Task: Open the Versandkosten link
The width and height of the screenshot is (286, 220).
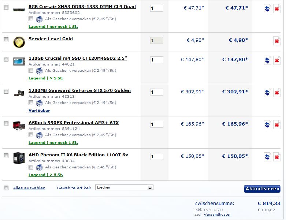Action: coord(218,215)
